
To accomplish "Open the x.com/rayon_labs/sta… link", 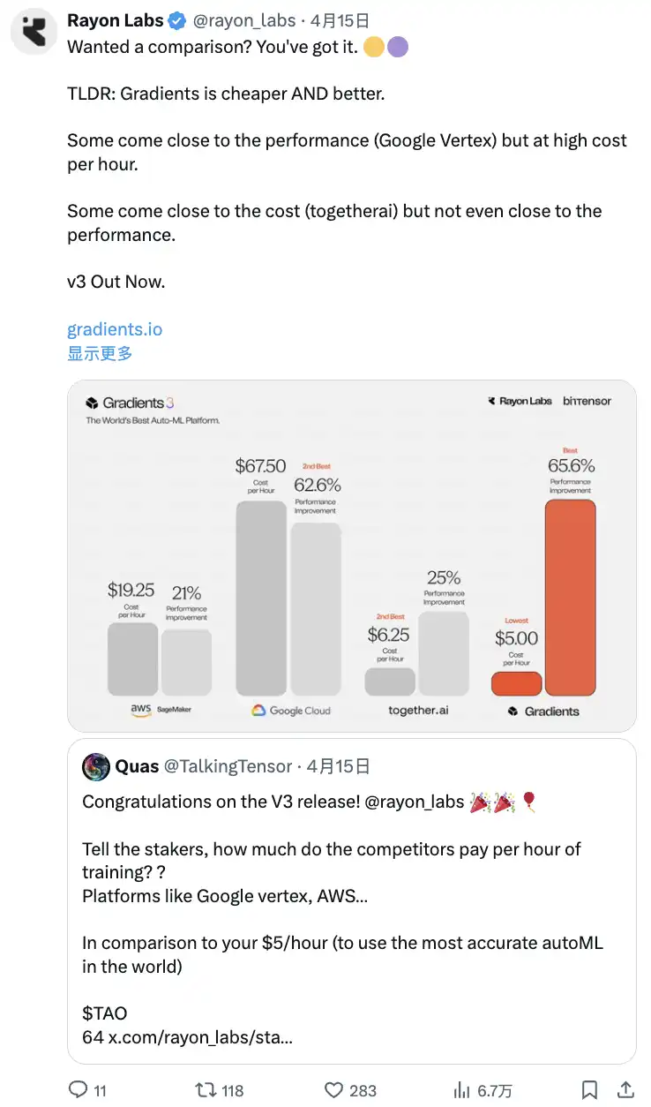I will [x=200, y=1037].
